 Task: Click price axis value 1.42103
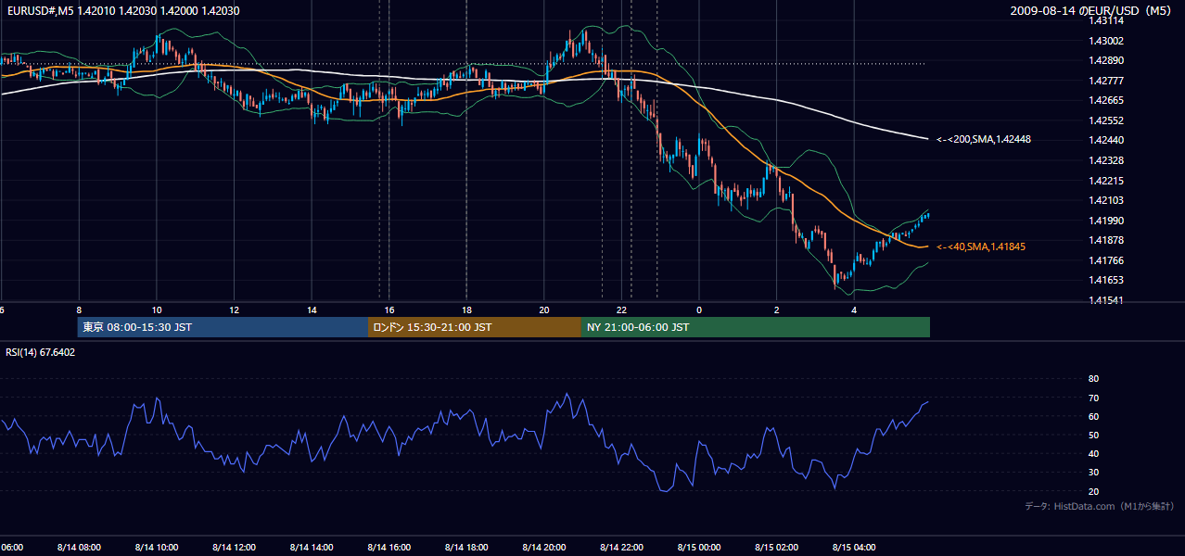point(1105,200)
